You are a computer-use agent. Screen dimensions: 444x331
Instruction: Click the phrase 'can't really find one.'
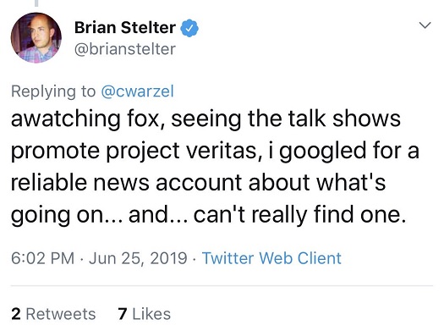299,214
